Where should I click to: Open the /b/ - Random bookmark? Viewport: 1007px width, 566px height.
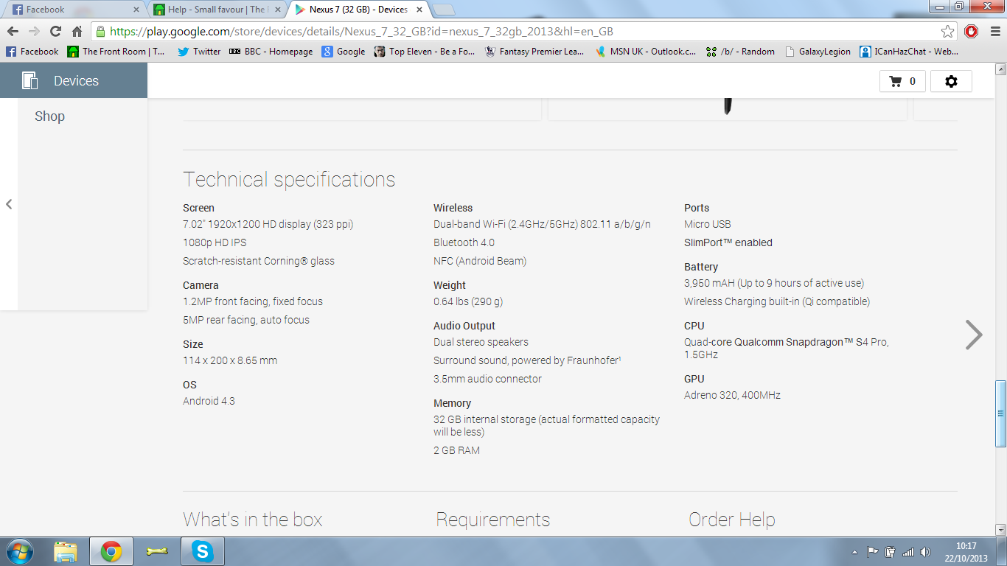[740, 52]
